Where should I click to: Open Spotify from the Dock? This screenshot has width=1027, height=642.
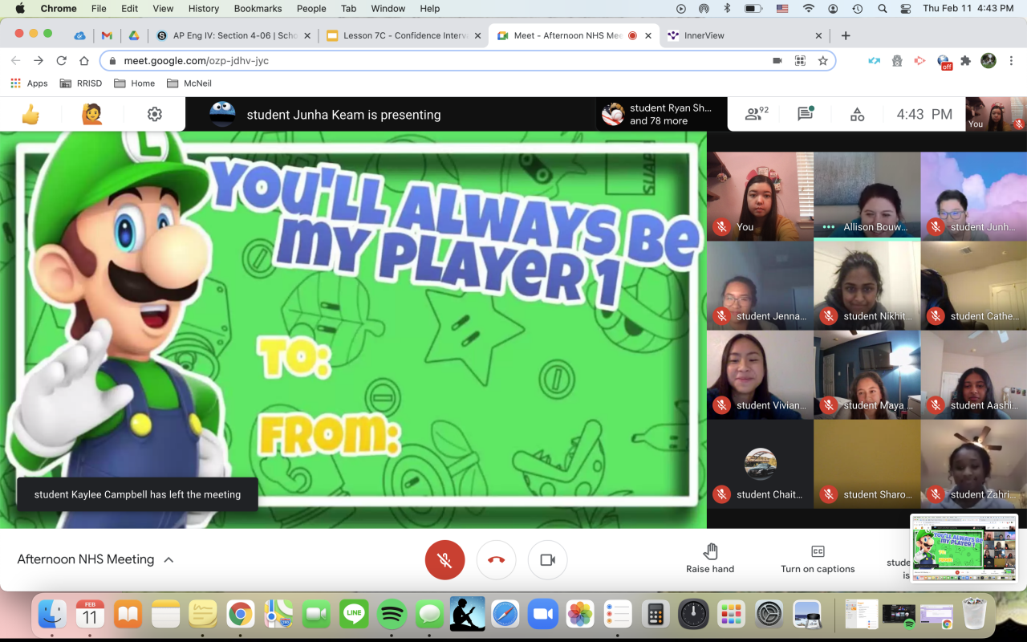392,615
